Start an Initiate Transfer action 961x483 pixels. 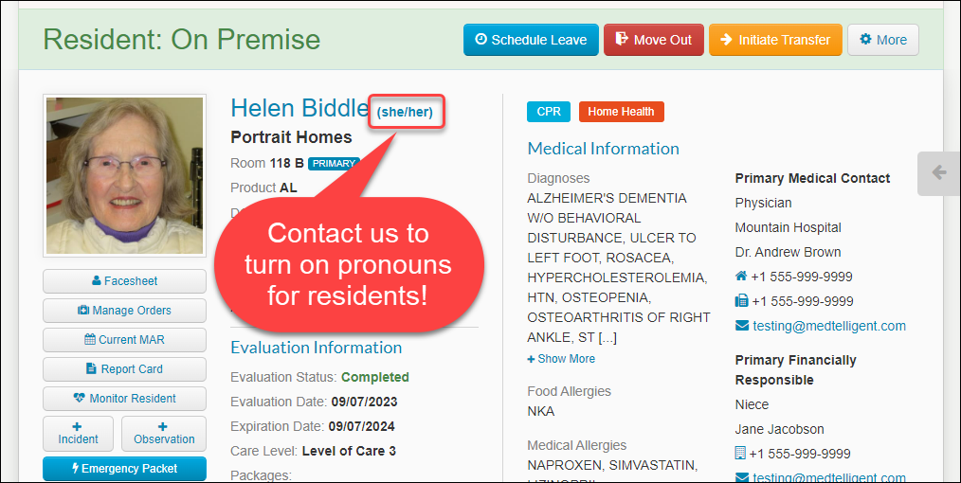(775, 40)
